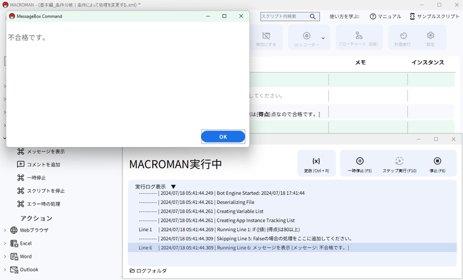Open the UIレコーダー dropdown arrow
This screenshot has height=280, width=463.
tap(323, 38)
